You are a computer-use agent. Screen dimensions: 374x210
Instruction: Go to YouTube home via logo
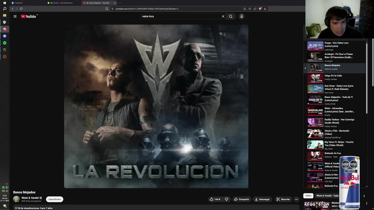click(28, 16)
